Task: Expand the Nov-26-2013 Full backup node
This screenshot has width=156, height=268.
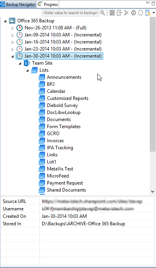Action: coord(13,28)
